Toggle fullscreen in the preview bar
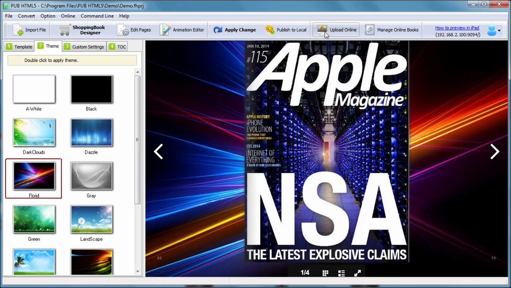This screenshot has width=511, height=288. (357, 273)
